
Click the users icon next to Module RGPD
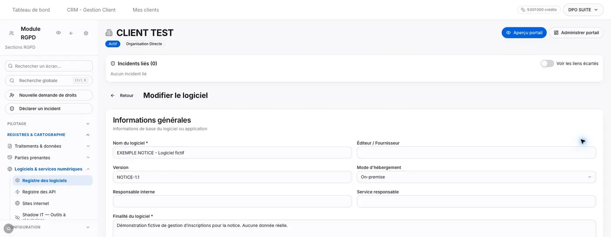tap(11, 33)
